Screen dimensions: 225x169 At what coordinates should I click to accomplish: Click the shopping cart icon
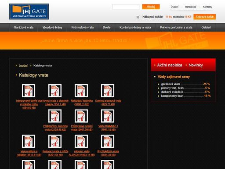click(x=138, y=17)
